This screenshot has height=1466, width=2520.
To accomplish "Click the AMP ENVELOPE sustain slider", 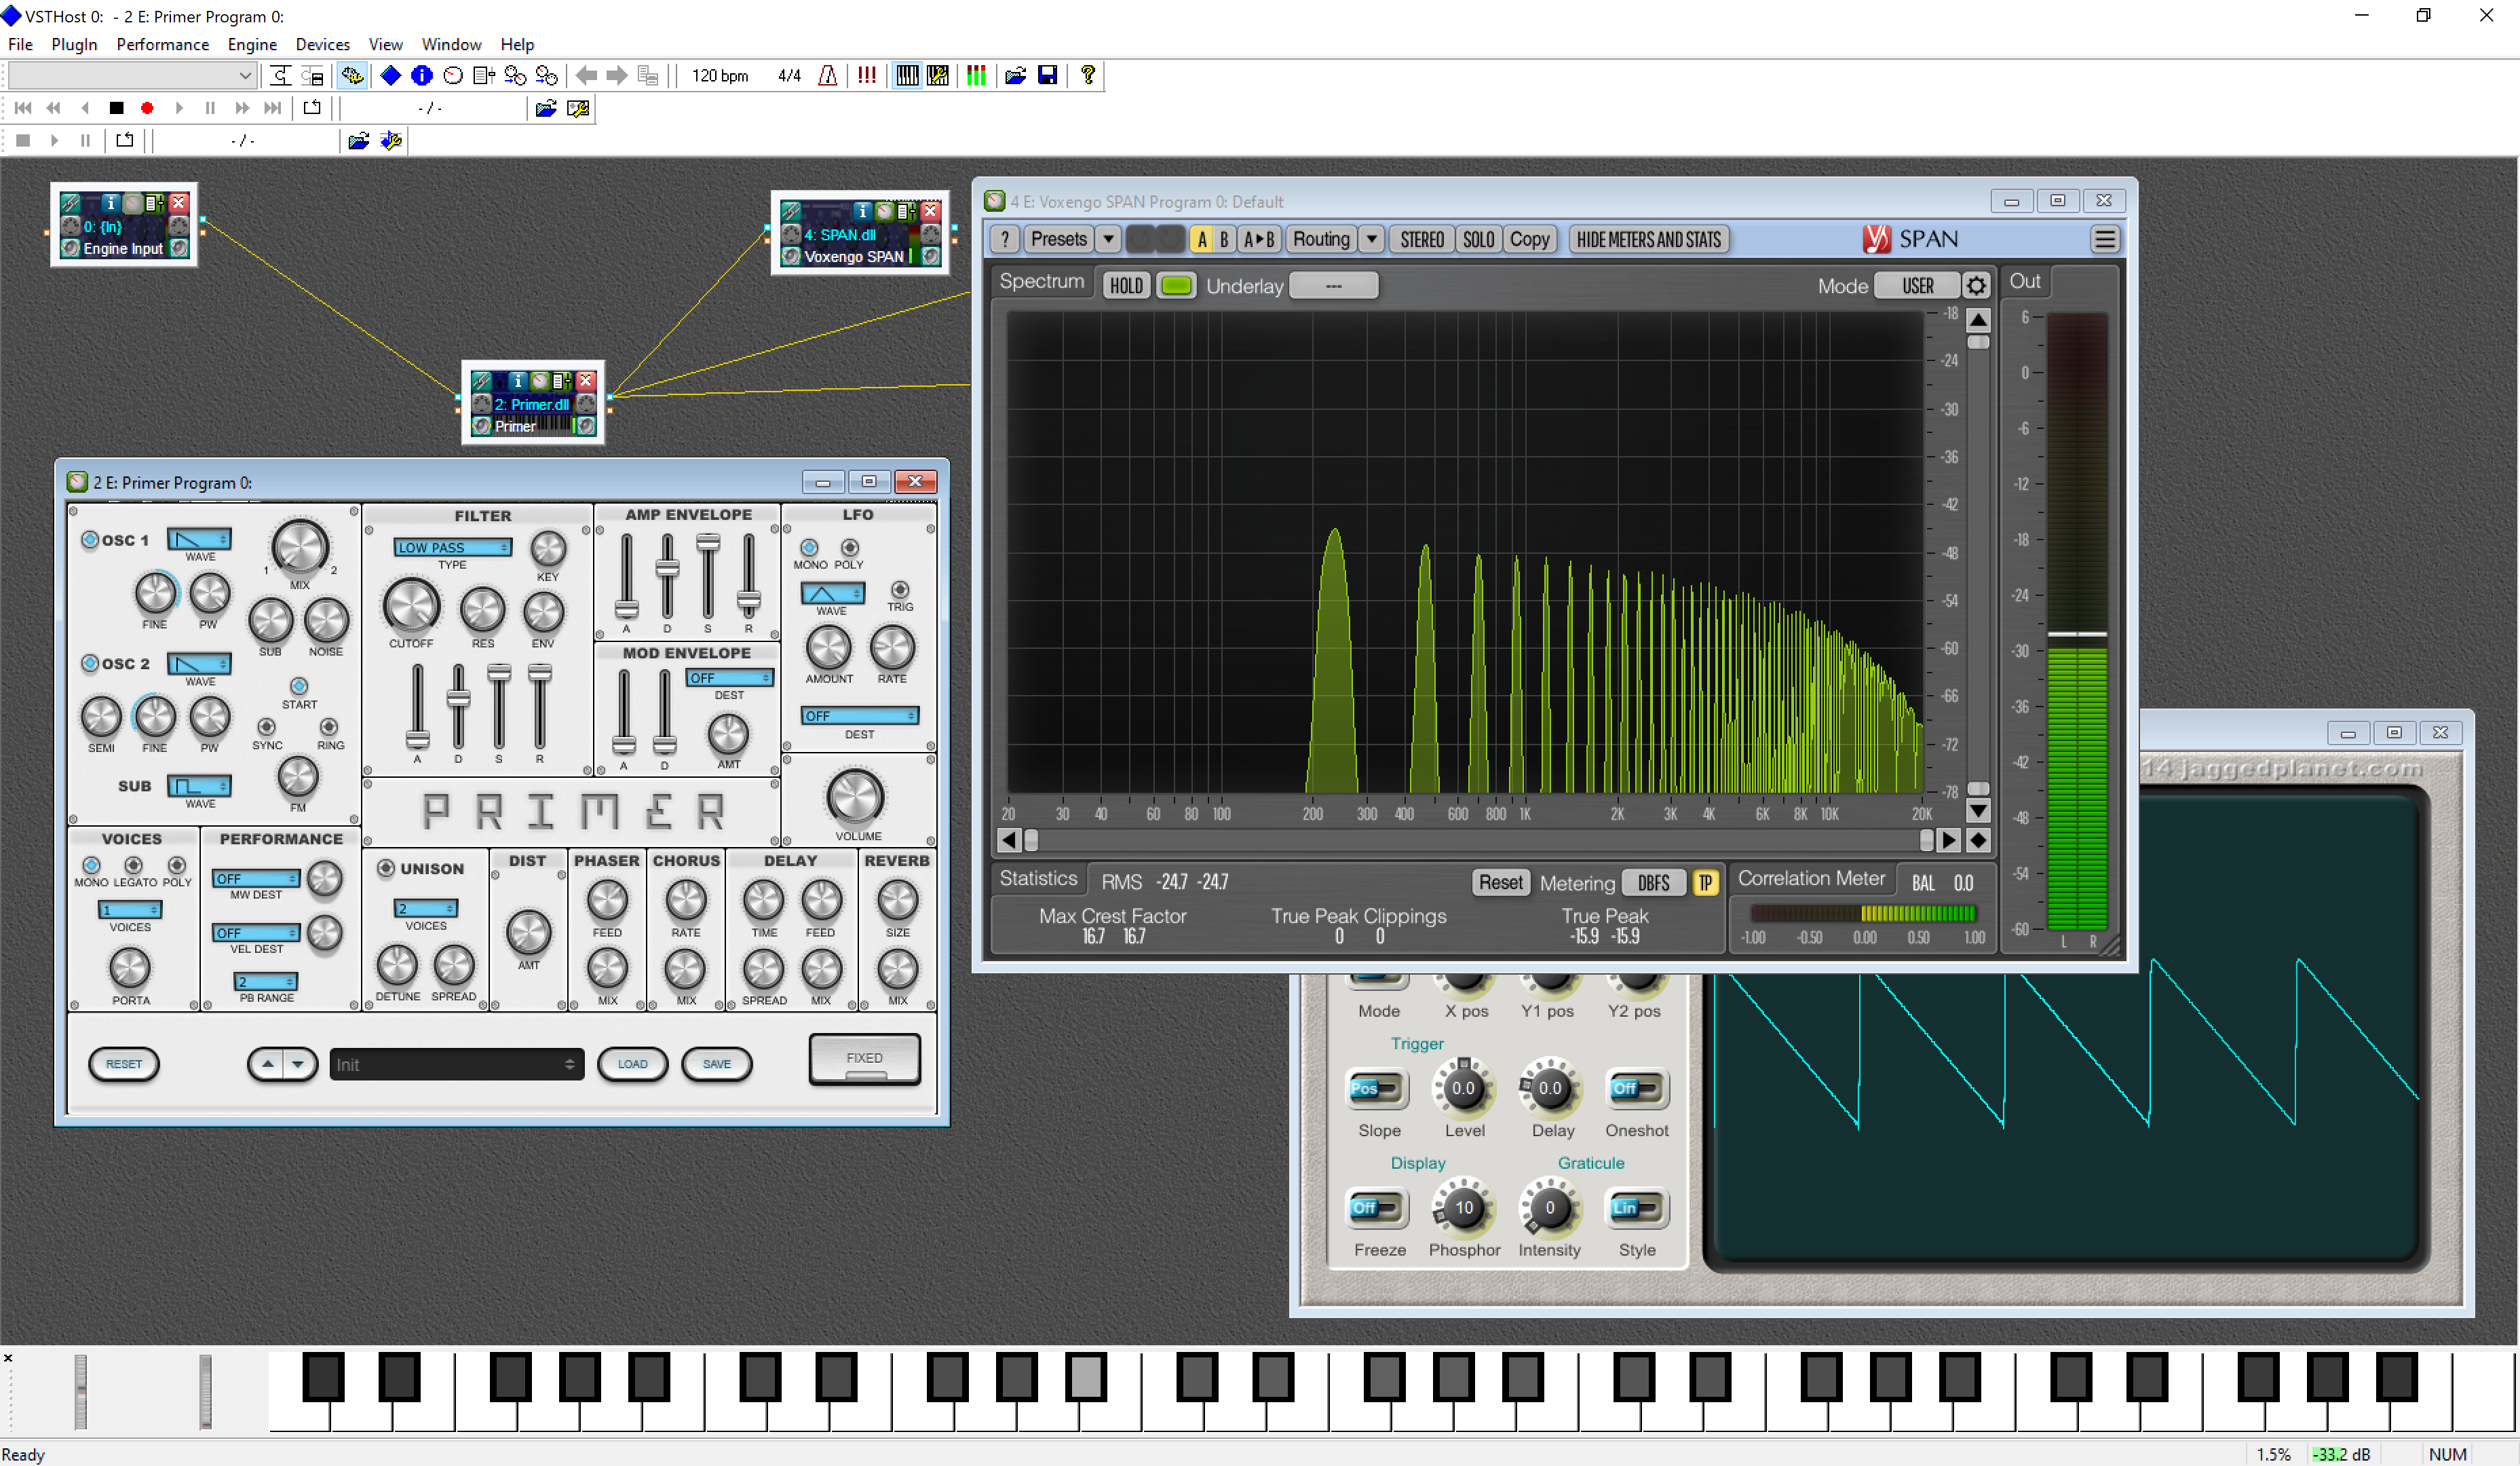I will 708,577.
